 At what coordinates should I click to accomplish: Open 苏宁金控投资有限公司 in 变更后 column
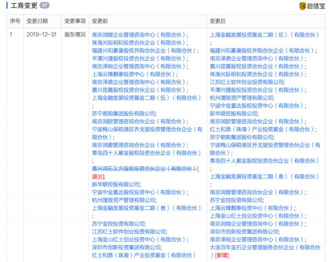click(x=236, y=200)
